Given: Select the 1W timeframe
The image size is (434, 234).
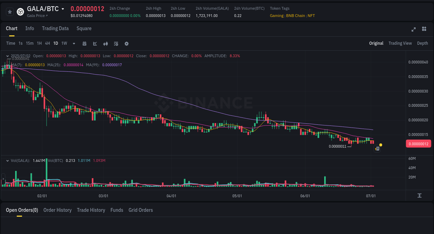Looking at the screenshot, I should (x=64, y=43).
